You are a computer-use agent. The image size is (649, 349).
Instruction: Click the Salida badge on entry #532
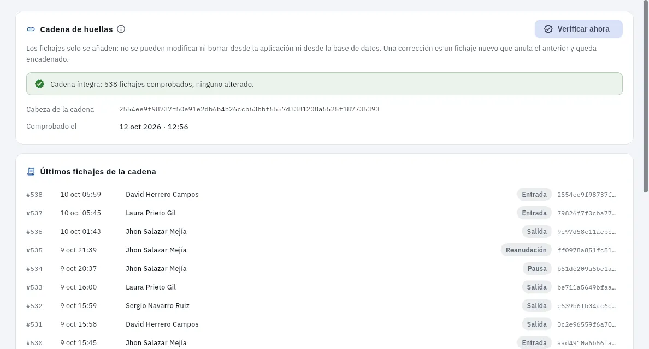[536, 306]
